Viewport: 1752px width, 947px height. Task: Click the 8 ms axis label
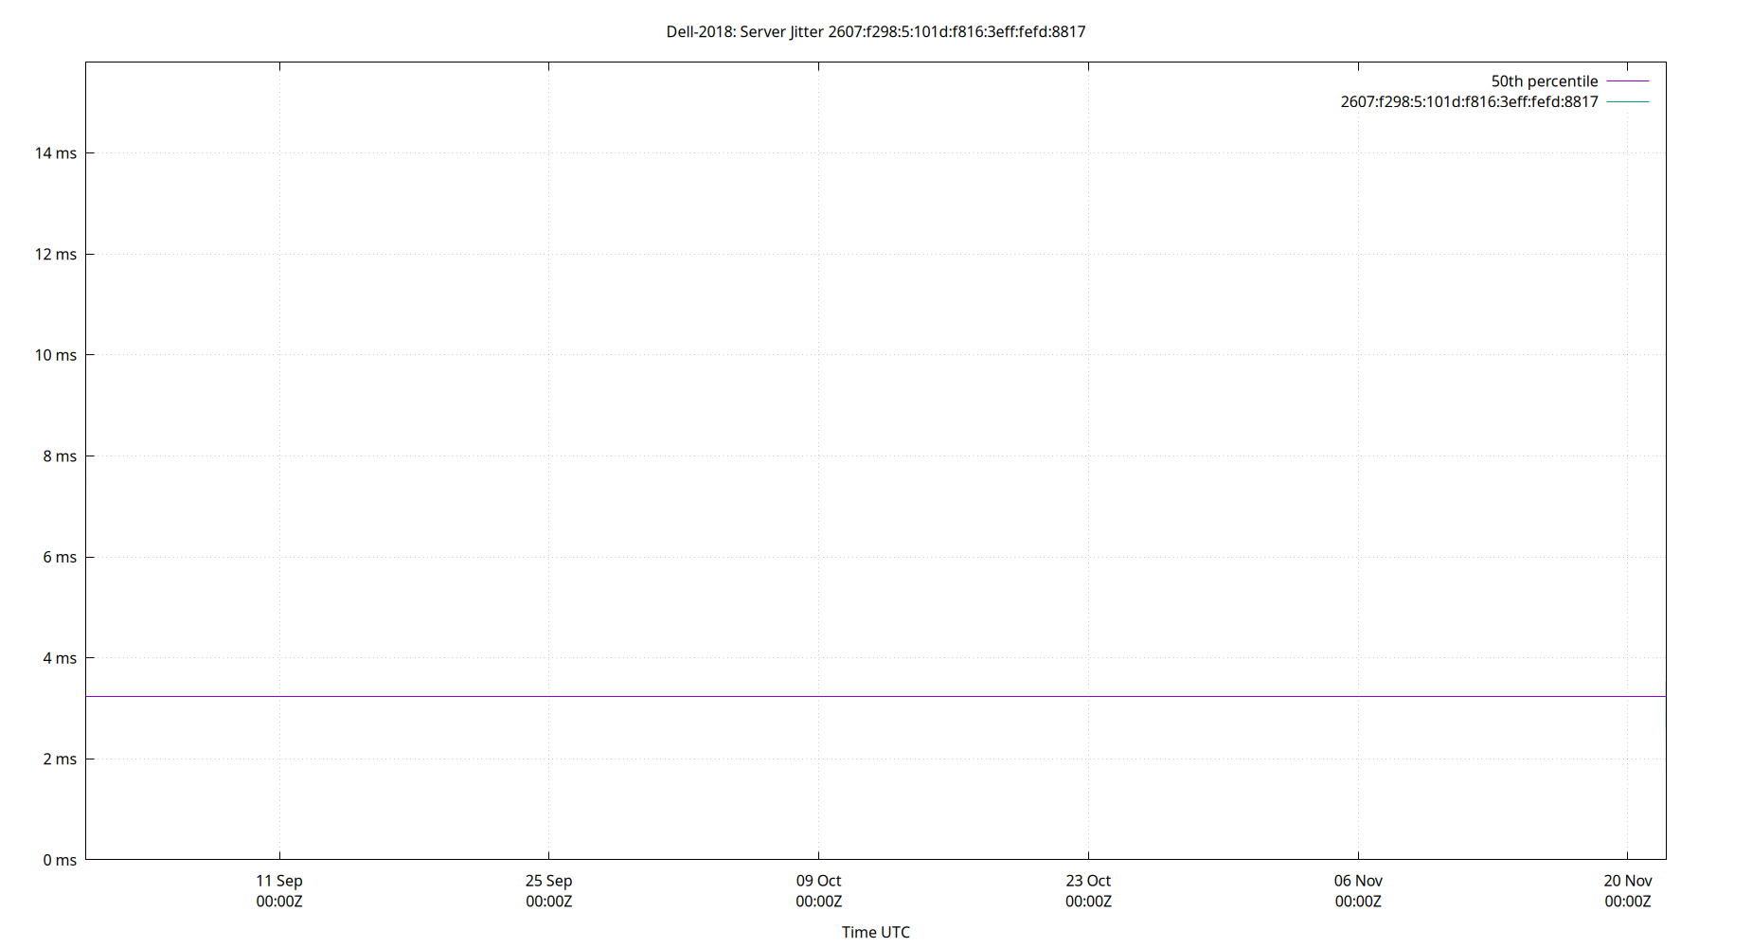[x=59, y=456]
